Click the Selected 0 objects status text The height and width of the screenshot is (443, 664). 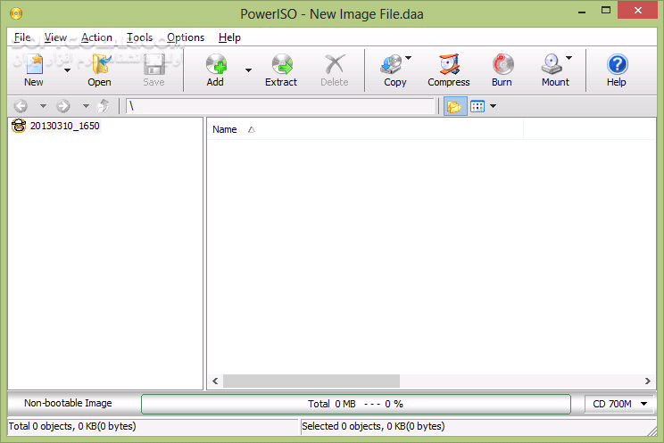point(373,426)
